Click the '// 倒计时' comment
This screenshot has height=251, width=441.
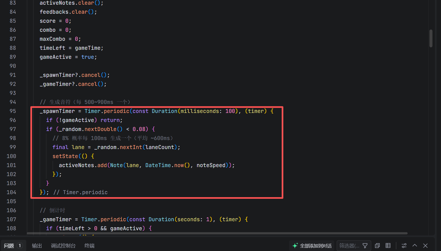point(53,210)
